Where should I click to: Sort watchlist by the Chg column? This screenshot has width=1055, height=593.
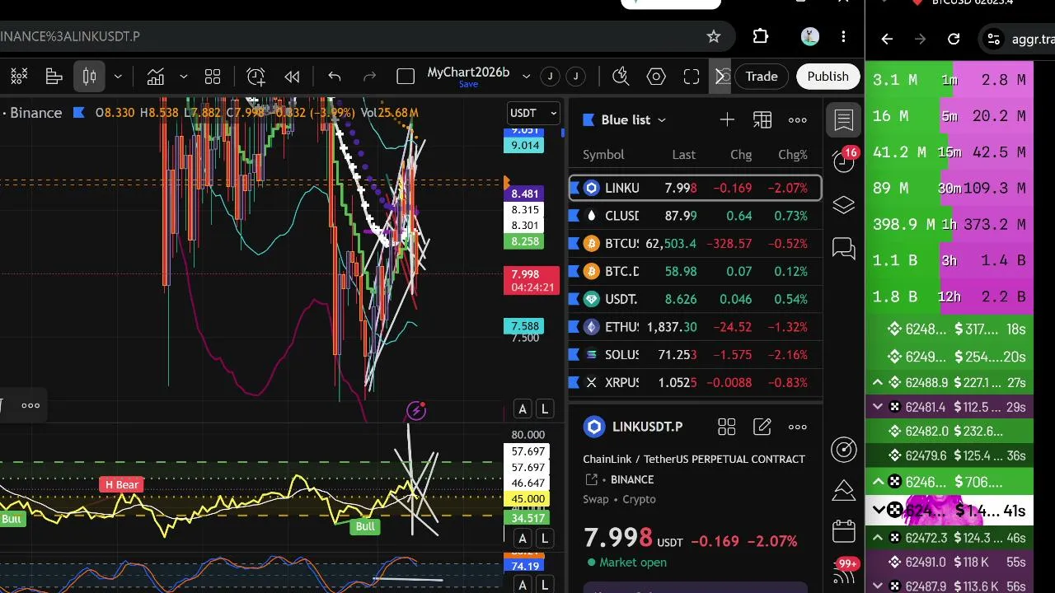coord(741,155)
